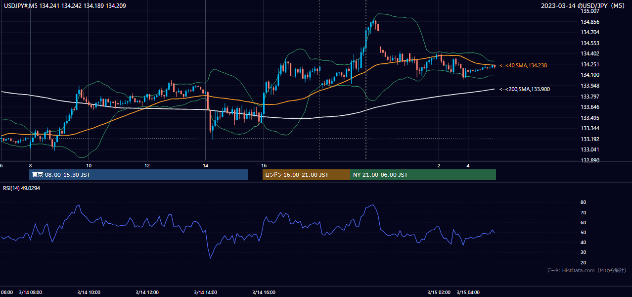
Task: Click the London 16:00-21:00 JST session bar
Action: 306,175
